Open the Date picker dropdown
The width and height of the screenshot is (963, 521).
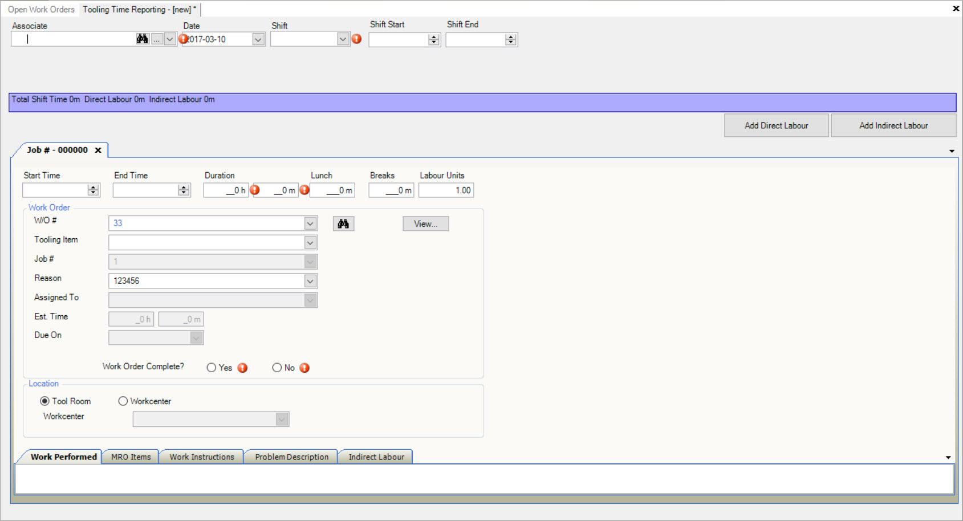coord(258,39)
